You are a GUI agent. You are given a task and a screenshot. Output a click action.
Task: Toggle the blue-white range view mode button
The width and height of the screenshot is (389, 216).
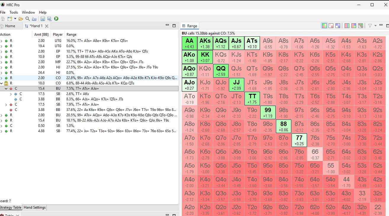pyautogui.click(x=337, y=26)
